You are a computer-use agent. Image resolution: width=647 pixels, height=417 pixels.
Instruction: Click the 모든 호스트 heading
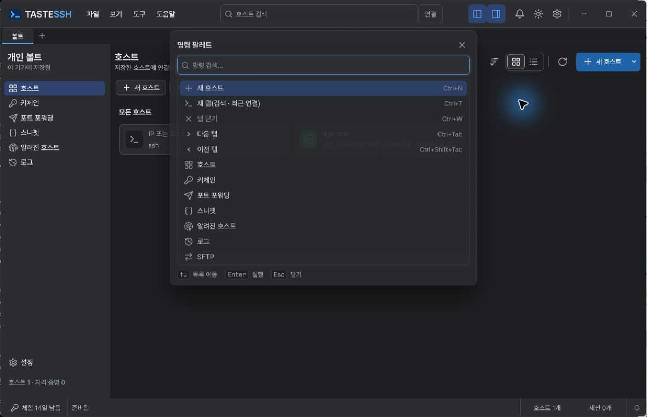point(135,112)
